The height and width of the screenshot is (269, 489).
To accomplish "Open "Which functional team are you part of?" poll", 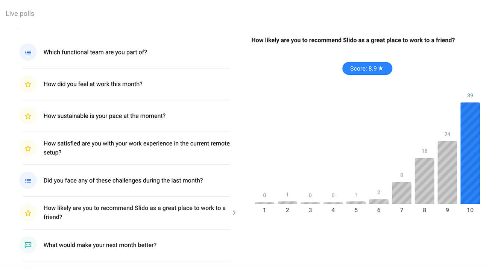I will point(95,52).
